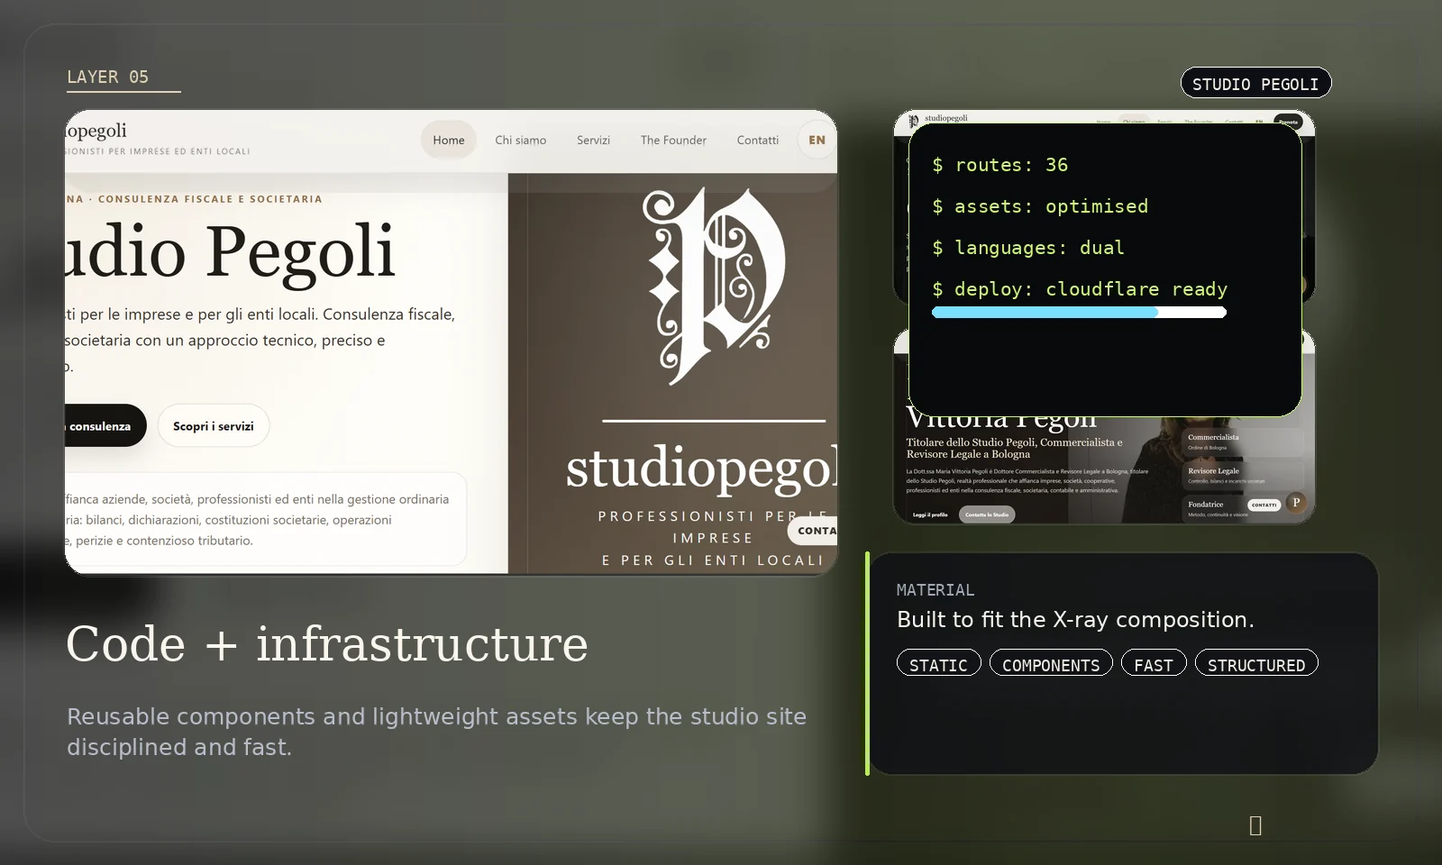Image resolution: width=1442 pixels, height=865 pixels.
Task: Click the terminal line "$ languages: dual"
Action: (x=1028, y=248)
